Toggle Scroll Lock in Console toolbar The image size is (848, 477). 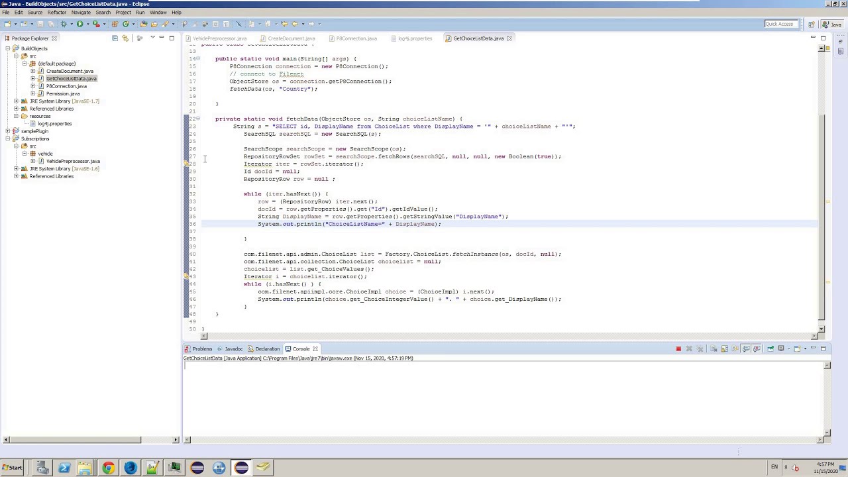725,348
